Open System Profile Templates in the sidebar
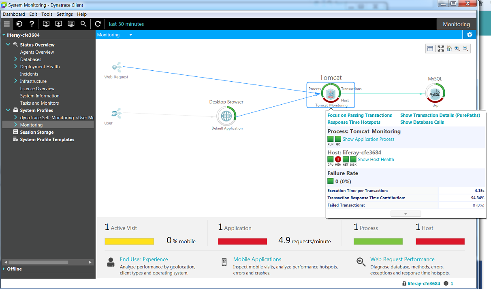Screen dimensions: 491x289 click(x=47, y=139)
